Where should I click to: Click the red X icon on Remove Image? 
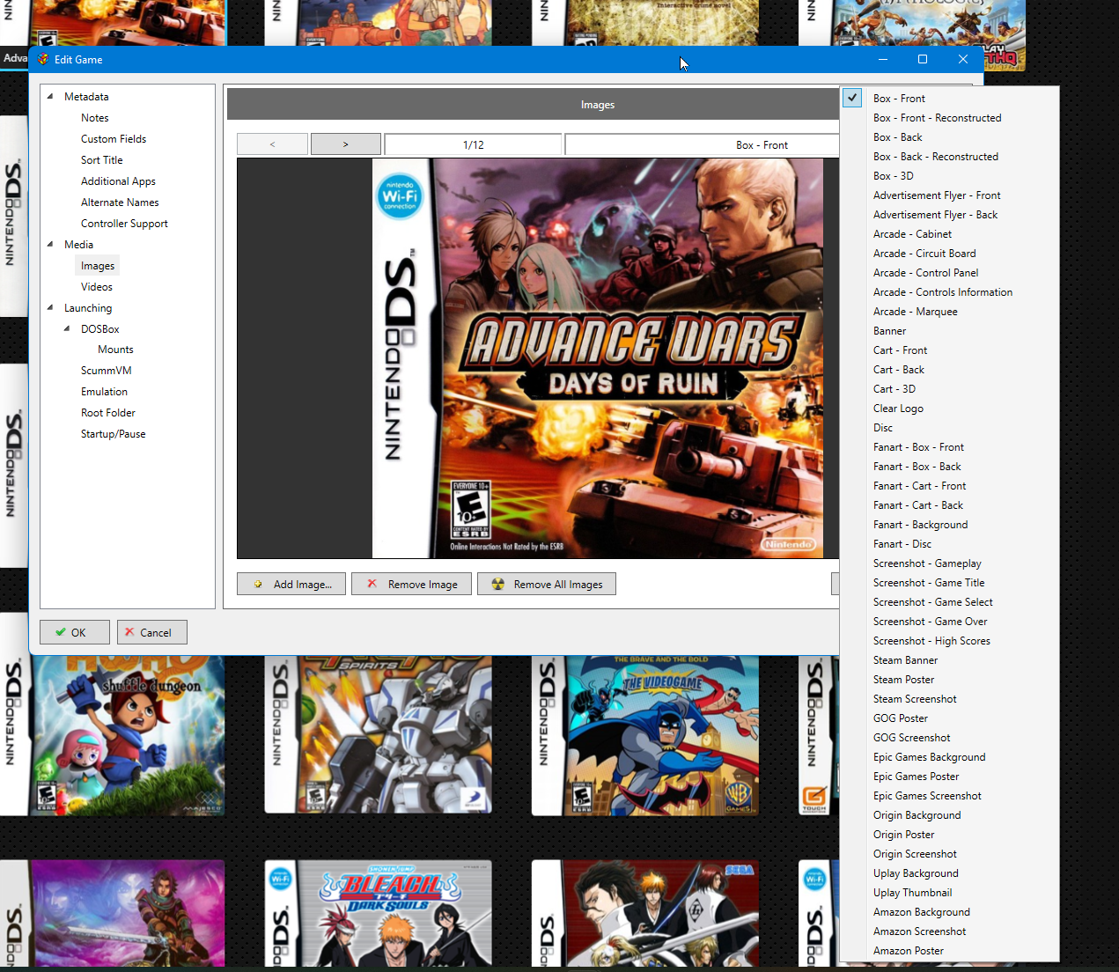(x=372, y=584)
